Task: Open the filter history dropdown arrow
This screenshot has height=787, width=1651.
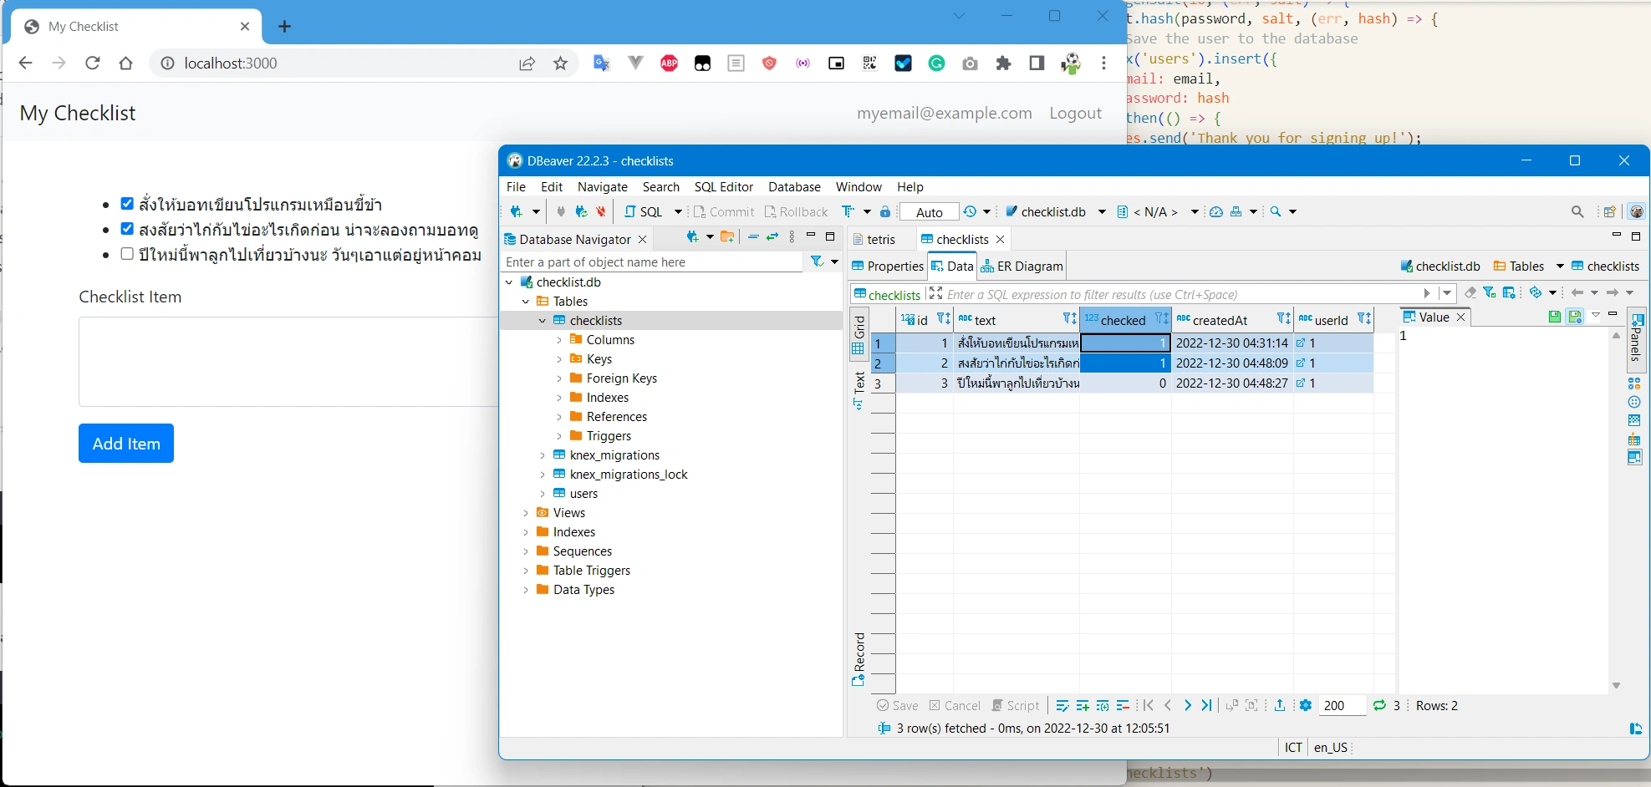Action: (x=1447, y=293)
